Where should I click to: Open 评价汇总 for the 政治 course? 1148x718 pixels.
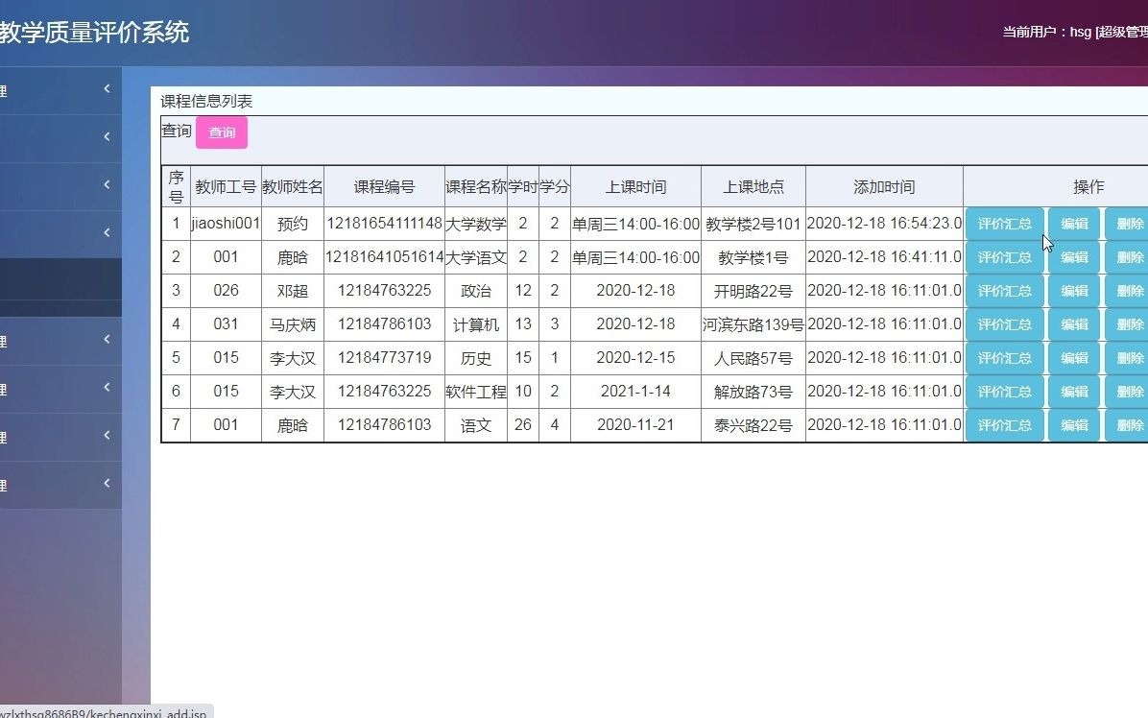click(x=1004, y=291)
